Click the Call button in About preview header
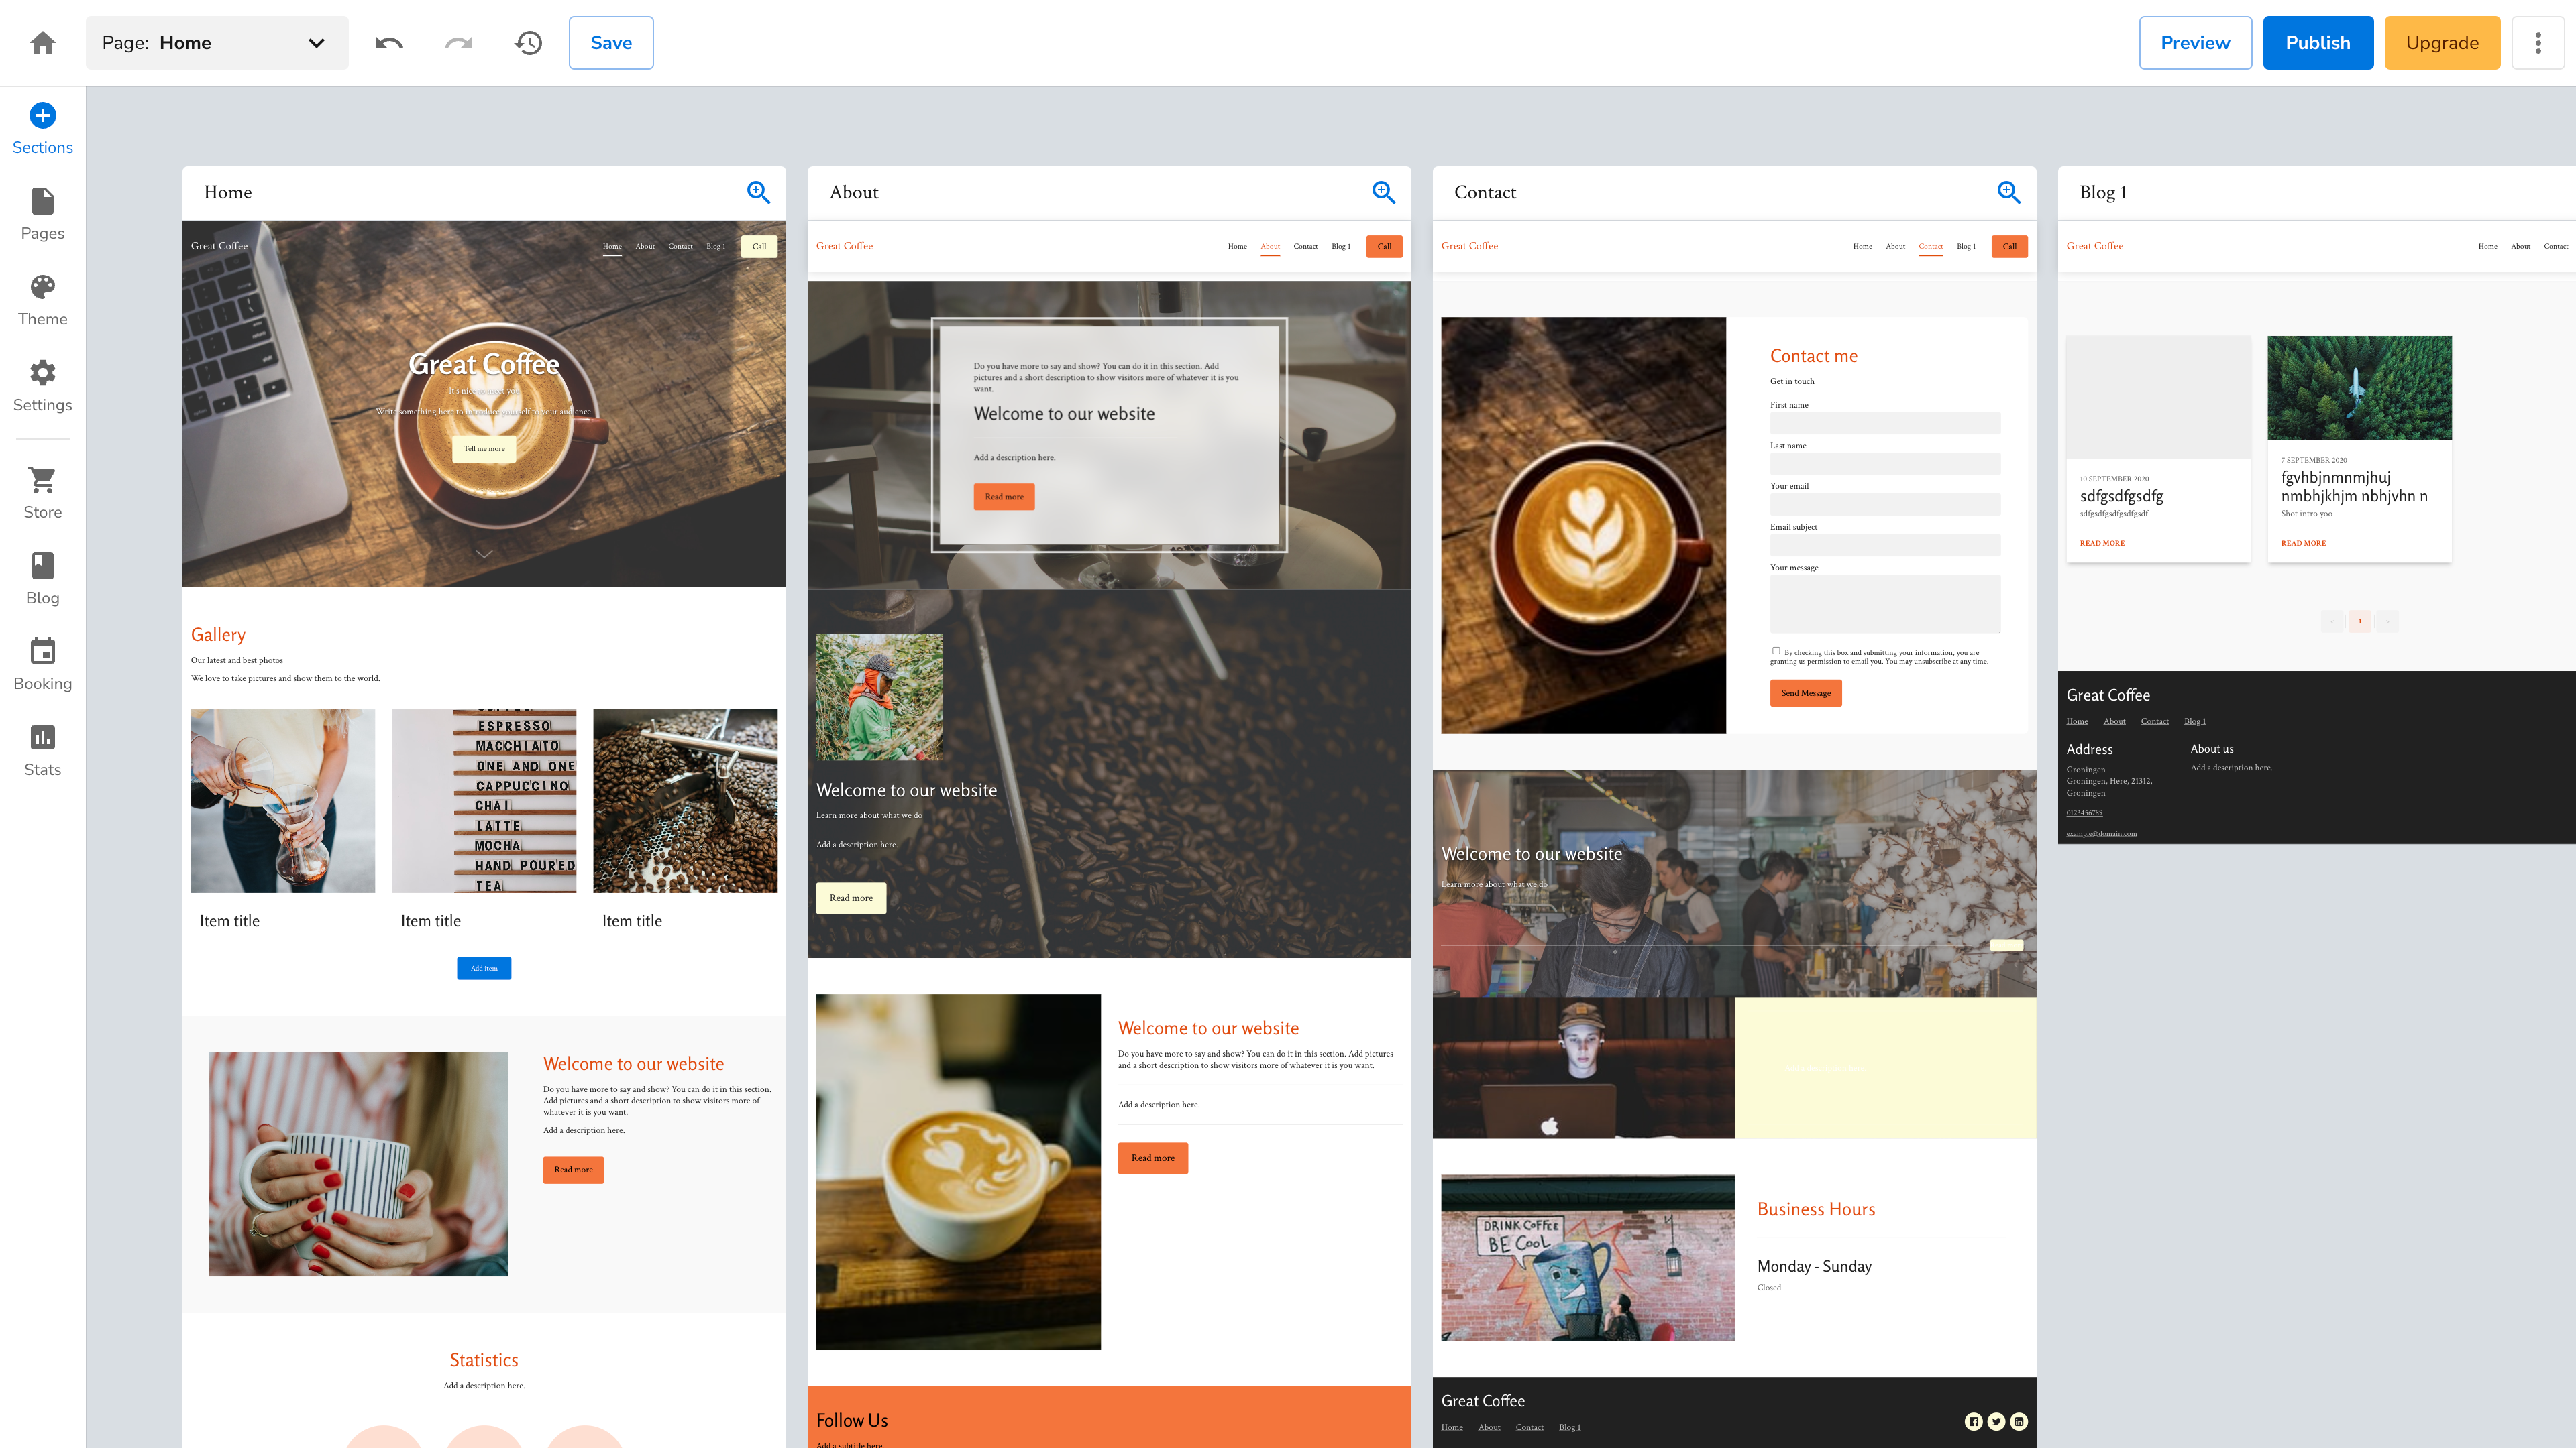Image resolution: width=2576 pixels, height=1448 pixels. (x=1384, y=246)
